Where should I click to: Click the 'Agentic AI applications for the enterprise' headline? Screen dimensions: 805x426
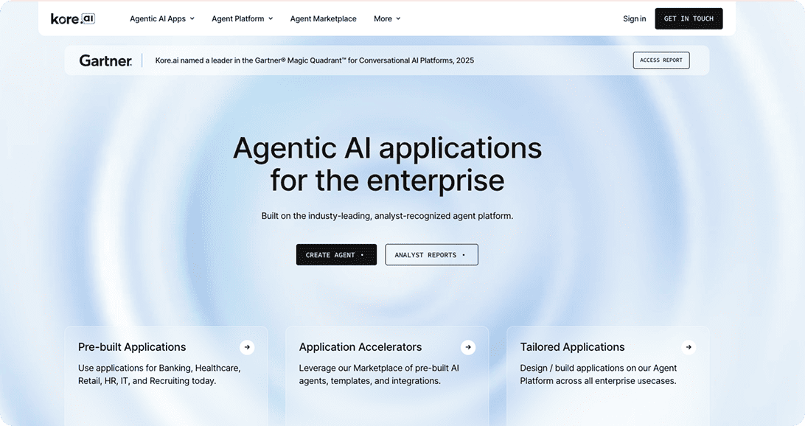coord(387,164)
